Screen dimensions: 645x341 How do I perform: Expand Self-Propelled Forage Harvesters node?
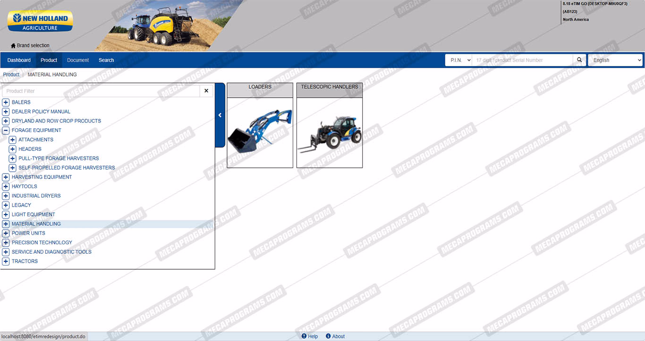tap(13, 168)
